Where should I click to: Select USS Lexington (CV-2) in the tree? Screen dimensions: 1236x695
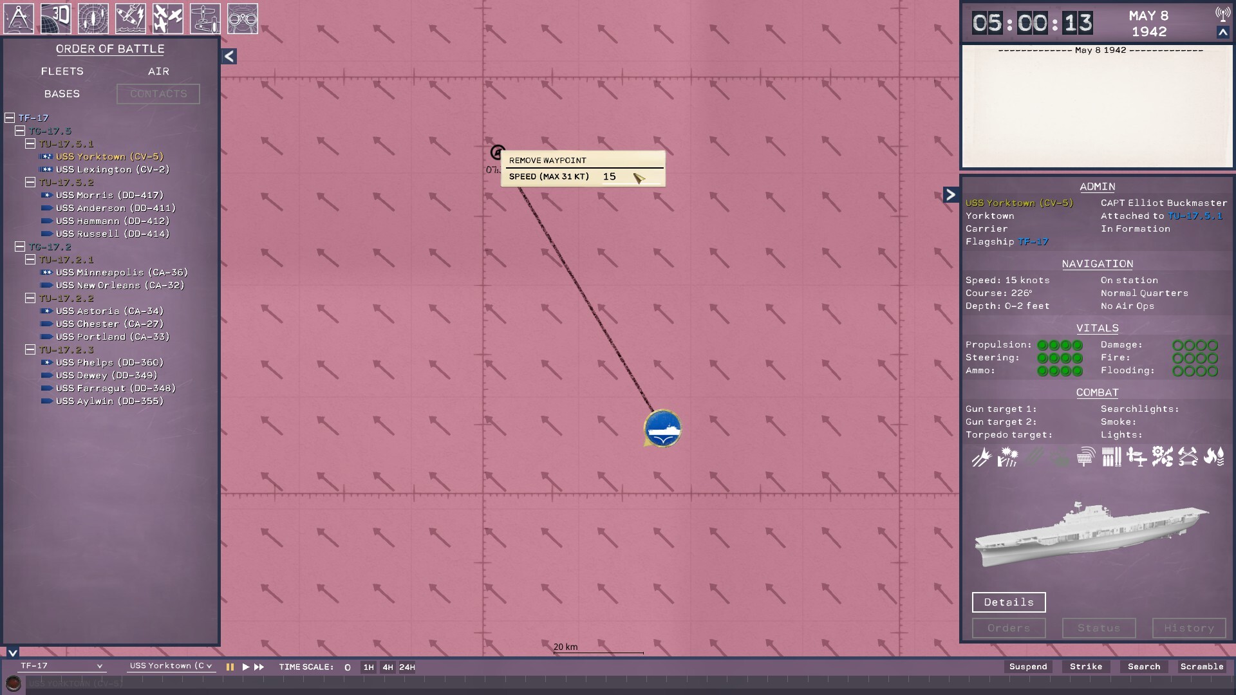(112, 169)
